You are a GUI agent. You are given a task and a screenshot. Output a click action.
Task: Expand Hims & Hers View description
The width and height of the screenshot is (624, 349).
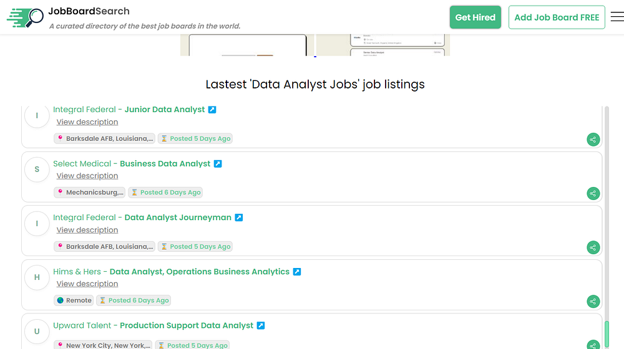tap(87, 284)
